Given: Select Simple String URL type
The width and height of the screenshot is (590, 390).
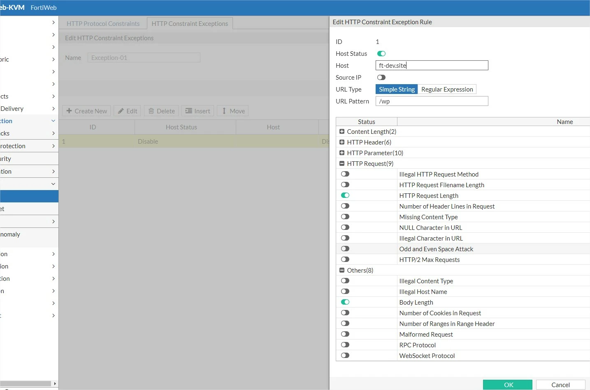Looking at the screenshot, I should coord(397,89).
